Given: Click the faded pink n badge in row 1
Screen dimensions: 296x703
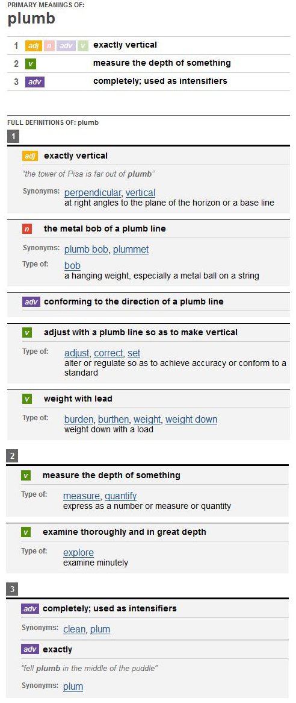Looking at the screenshot, I should [x=49, y=46].
